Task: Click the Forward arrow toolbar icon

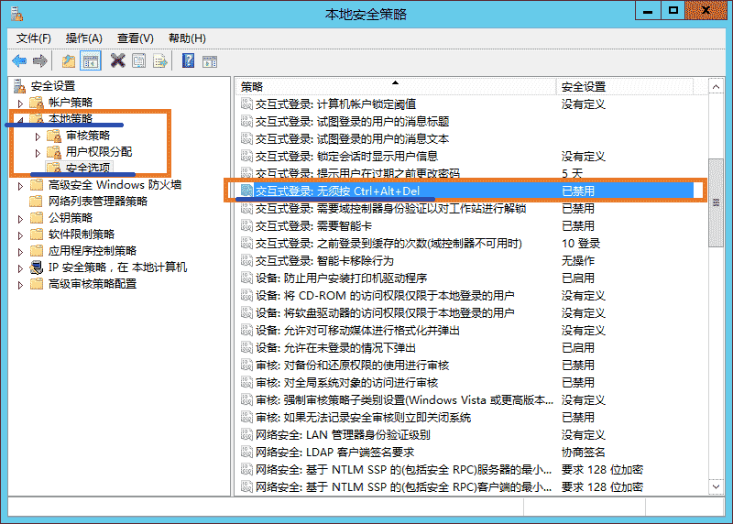Action: (x=40, y=60)
